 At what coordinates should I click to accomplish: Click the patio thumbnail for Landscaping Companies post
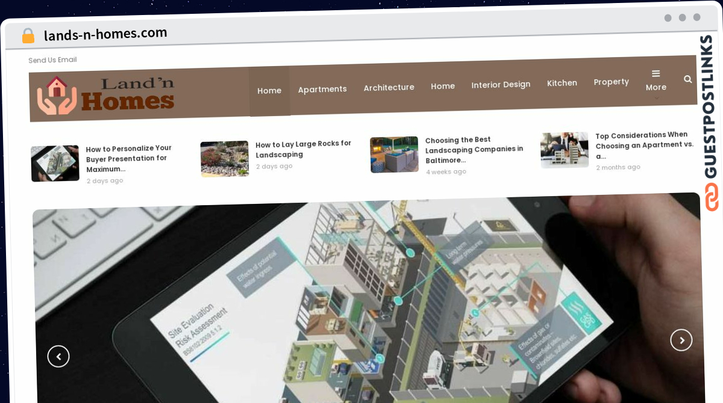click(x=394, y=155)
